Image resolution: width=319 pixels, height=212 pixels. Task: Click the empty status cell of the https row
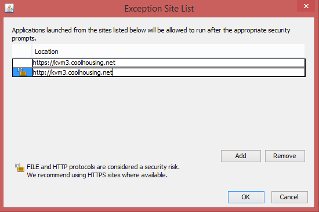pos(23,63)
